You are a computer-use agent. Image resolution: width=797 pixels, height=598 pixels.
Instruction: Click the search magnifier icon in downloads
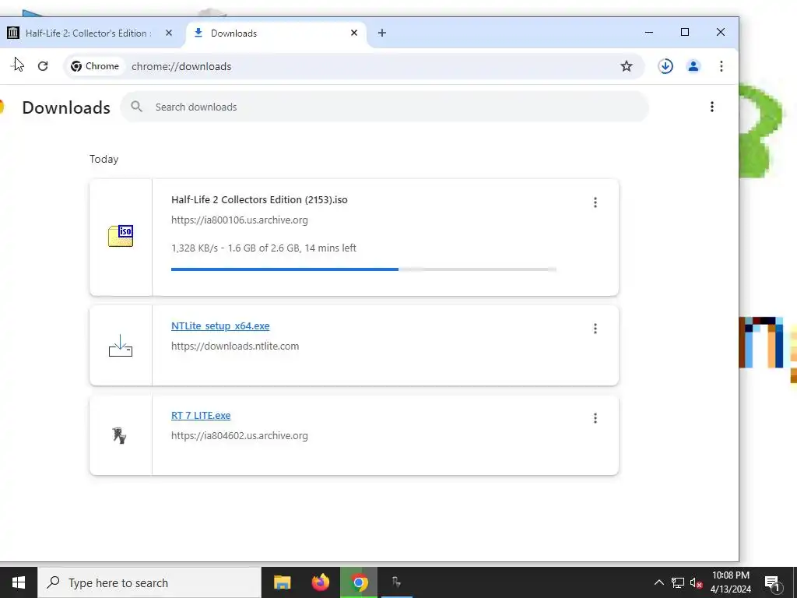[x=136, y=107]
